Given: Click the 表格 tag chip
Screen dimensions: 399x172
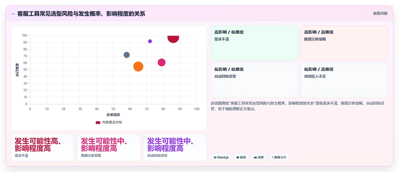Looking at the screenshot, I should (x=241, y=157).
